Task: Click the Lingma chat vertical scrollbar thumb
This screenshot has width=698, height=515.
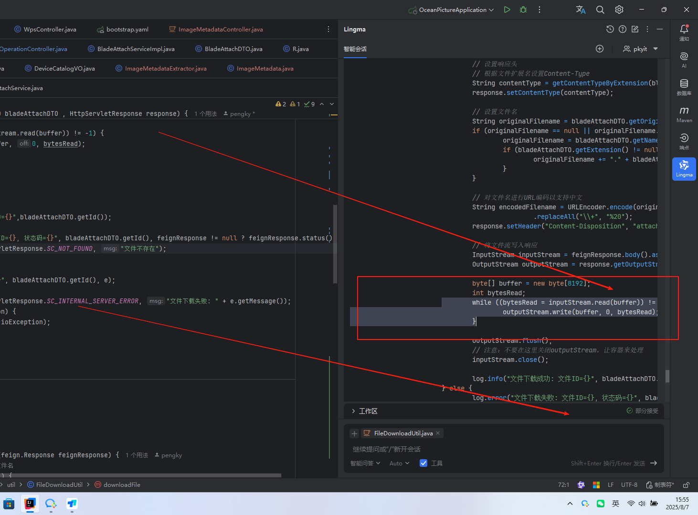Action: click(667, 376)
